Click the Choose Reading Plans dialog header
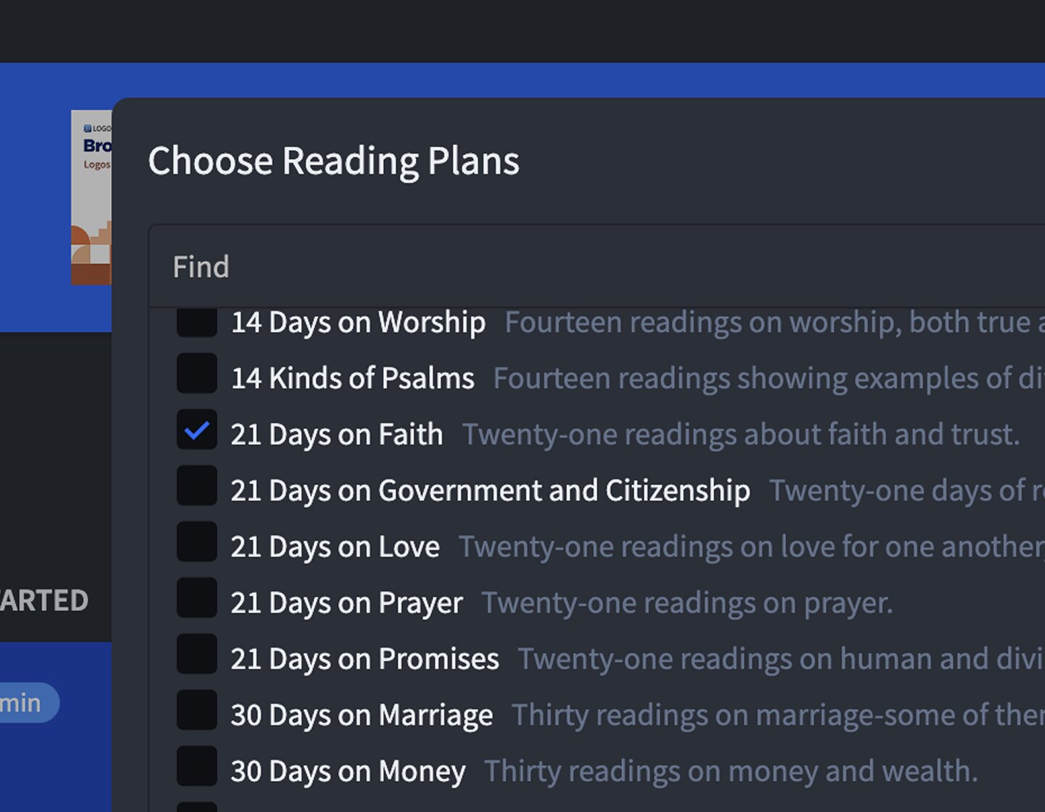 (335, 161)
